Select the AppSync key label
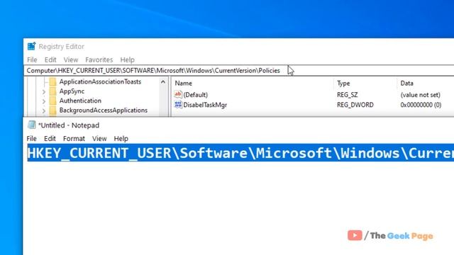 (x=72, y=91)
